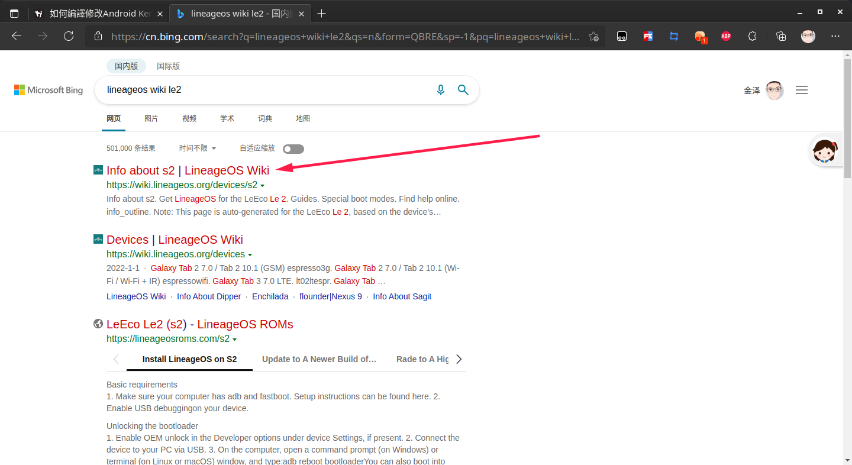Open the browser Extensions puzzle icon
This screenshot has height=465, width=852.
(x=752, y=36)
